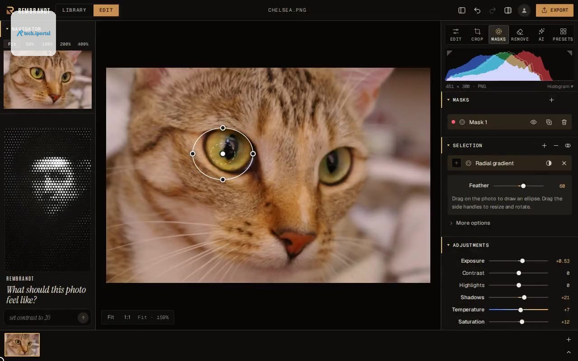
Task: Open the user account menu
Action: [524, 10]
